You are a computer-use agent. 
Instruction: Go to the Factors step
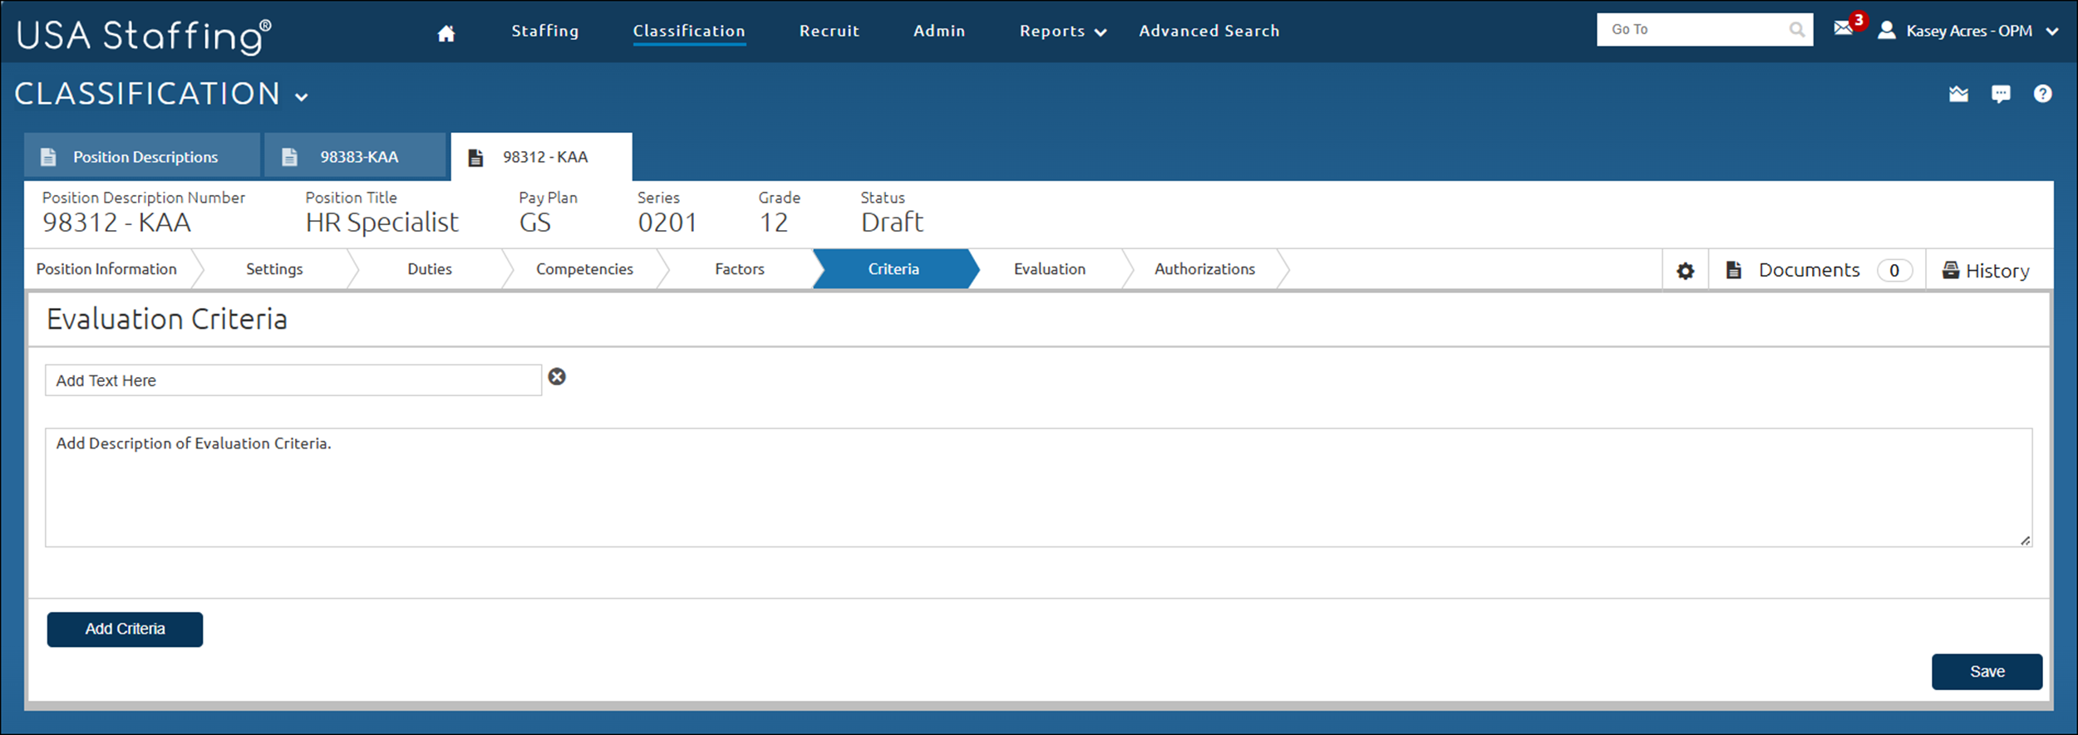point(740,269)
